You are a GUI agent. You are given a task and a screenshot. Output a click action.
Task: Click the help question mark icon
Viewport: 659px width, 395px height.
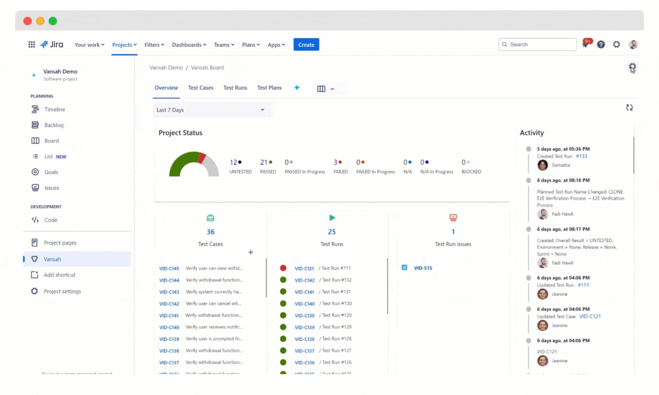601,44
